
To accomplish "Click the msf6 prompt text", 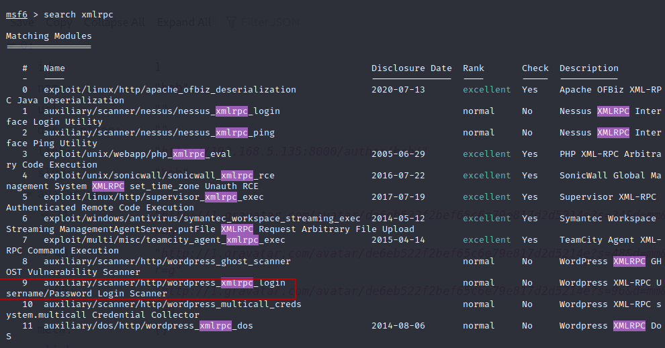I will 17,14.
